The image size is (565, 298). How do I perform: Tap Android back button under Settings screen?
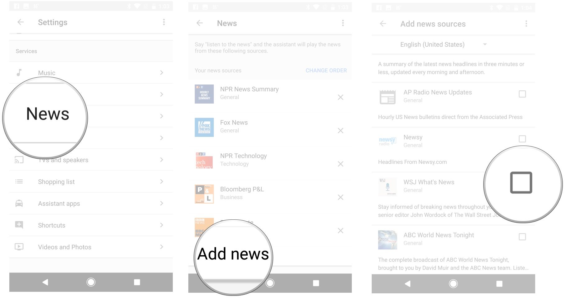tap(45, 282)
